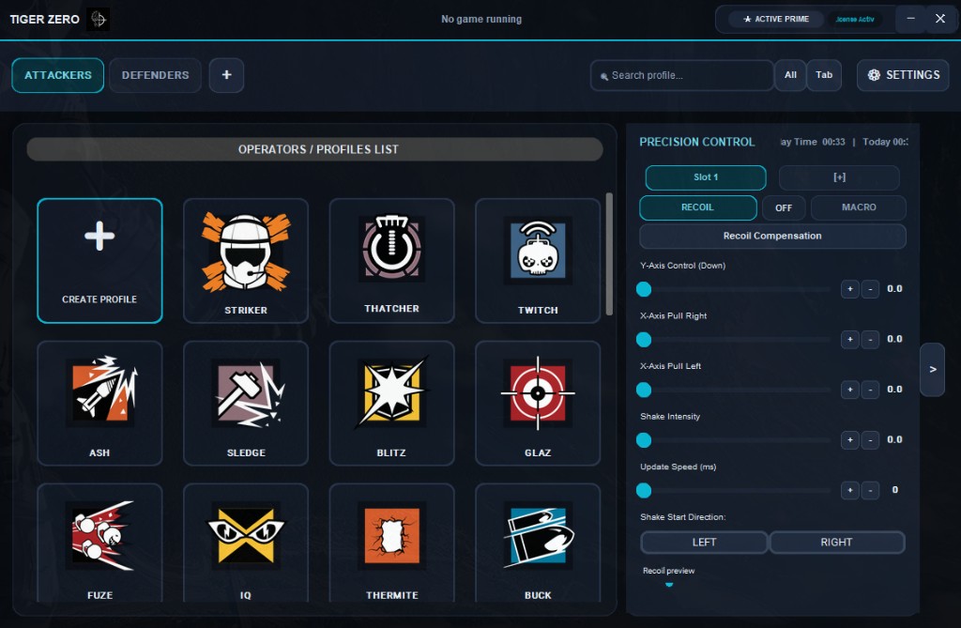Increase Shake Intensity with plus
961x628 pixels.
pos(849,439)
